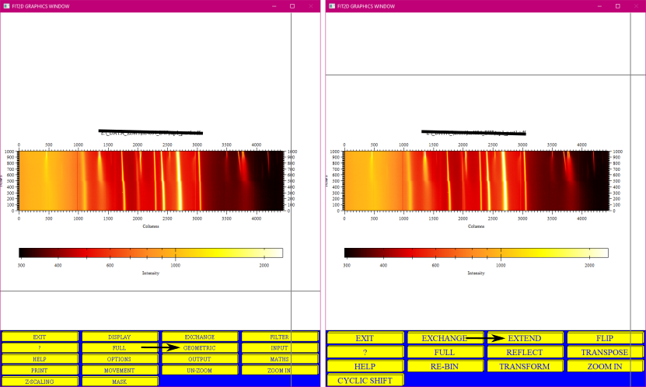
Task: Click the EXTEND button
Action: click(x=525, y=338)
